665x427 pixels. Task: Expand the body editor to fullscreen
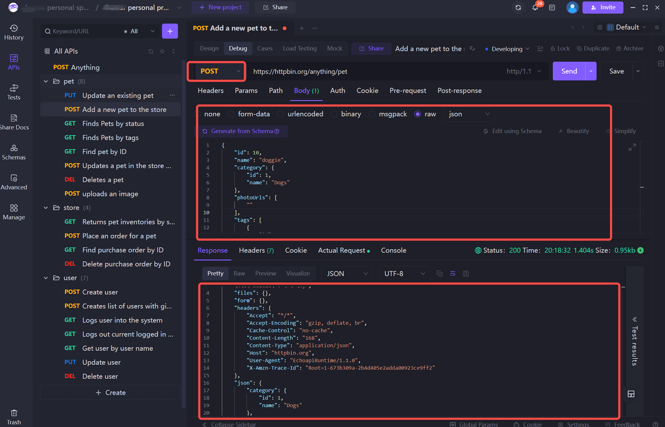point(632,147)
